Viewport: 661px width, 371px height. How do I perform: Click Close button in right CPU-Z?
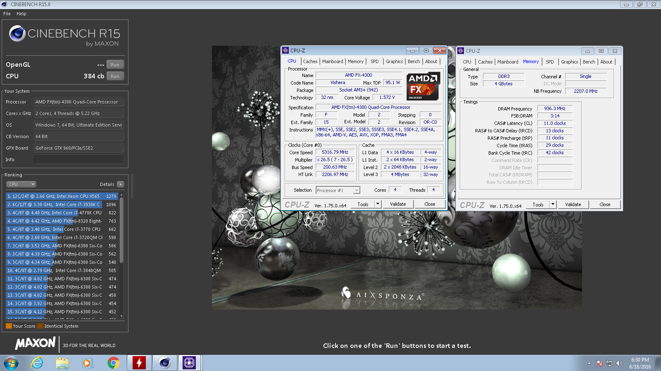[x=605, y=204]
